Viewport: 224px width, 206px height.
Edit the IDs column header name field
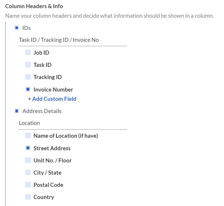point(72,40)
